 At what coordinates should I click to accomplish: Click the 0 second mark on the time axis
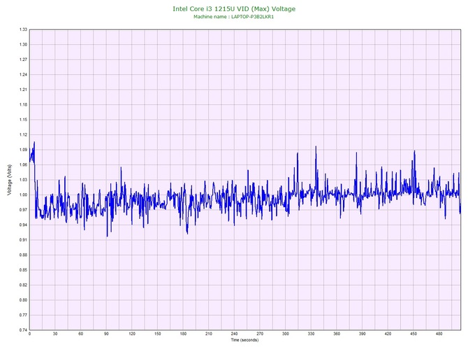pyautogui.click(x=30, y=335)
